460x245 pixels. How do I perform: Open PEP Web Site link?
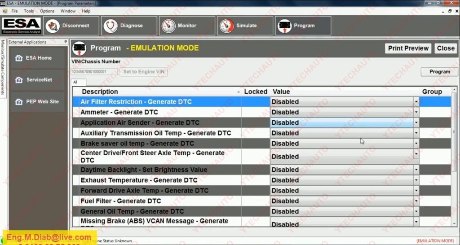point(42,101)
